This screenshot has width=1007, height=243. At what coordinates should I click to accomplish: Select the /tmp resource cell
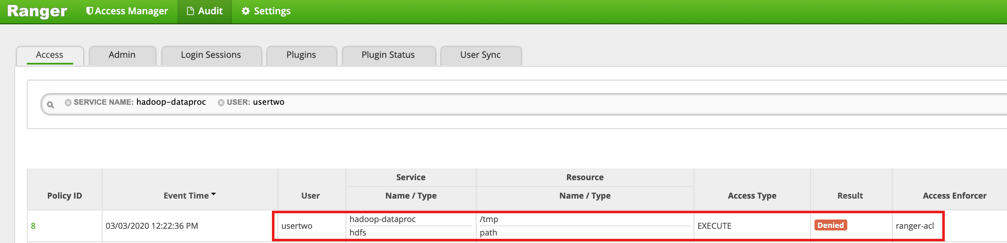click(x=489, y=219)
